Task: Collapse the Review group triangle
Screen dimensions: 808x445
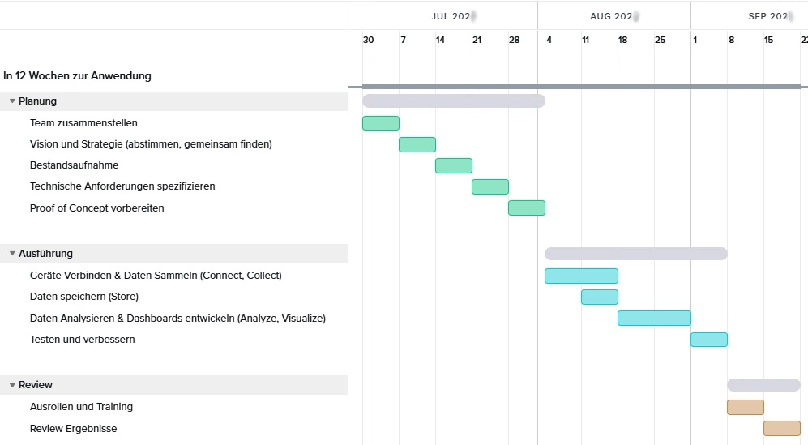Action: pos(12,385)
